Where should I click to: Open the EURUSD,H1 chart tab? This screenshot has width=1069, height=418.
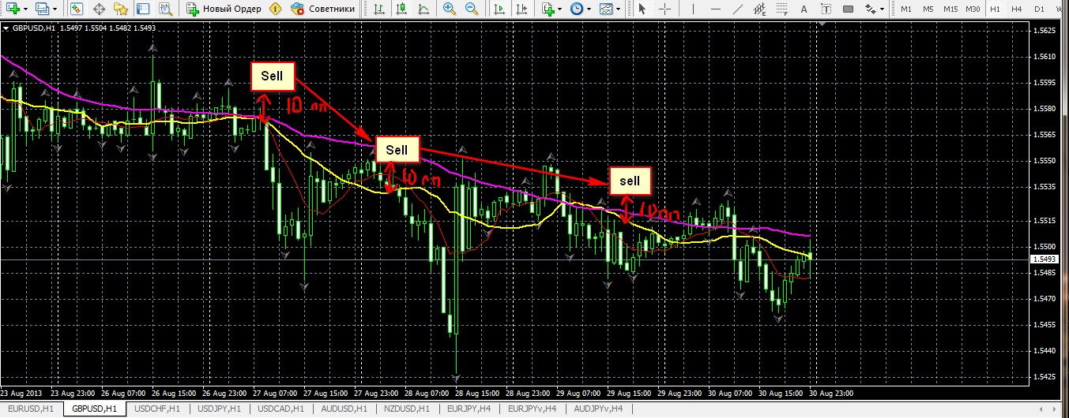tap(32, 409)
